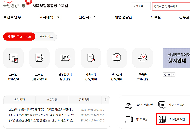Click the 사회보험통합징수포털 title

[x=50, y=6]
